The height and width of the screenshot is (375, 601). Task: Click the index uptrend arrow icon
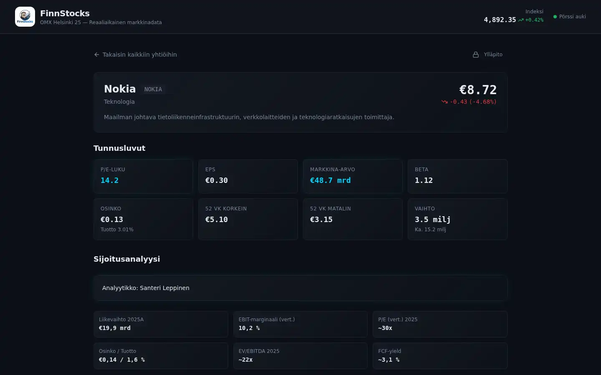(521, 20)
